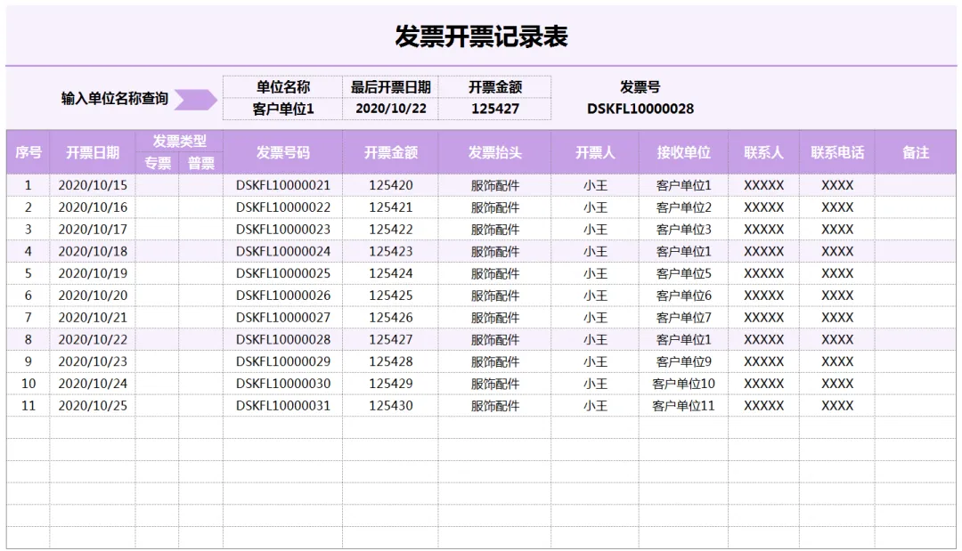Click amount cell 125425
This screenshot has width=962, height=551.
pyautogui.click(x=391, y=296)
